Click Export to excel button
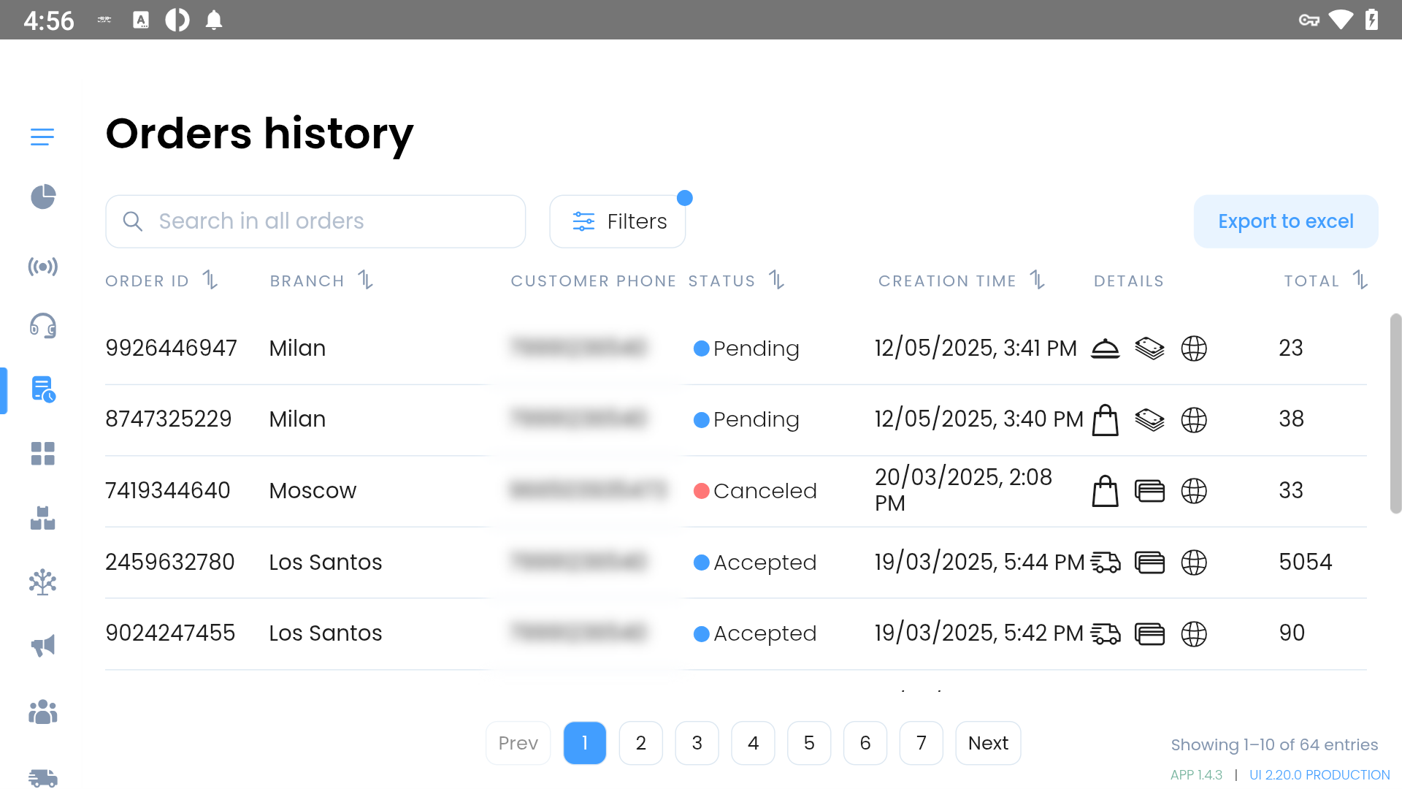Screen dimensions: 1402x789 click(x=1286, y=221)
